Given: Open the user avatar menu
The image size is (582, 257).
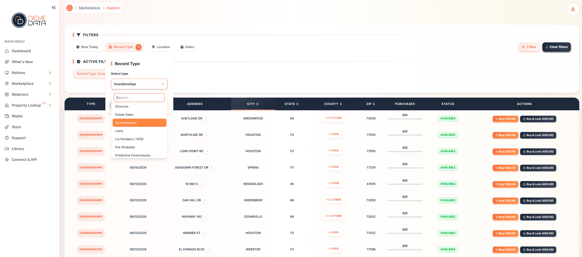Looking at the screenshot, I should coord(573,9).
